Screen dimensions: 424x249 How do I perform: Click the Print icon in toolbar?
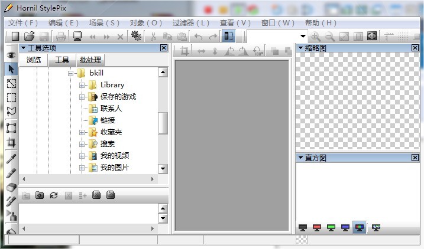point(61,37)
